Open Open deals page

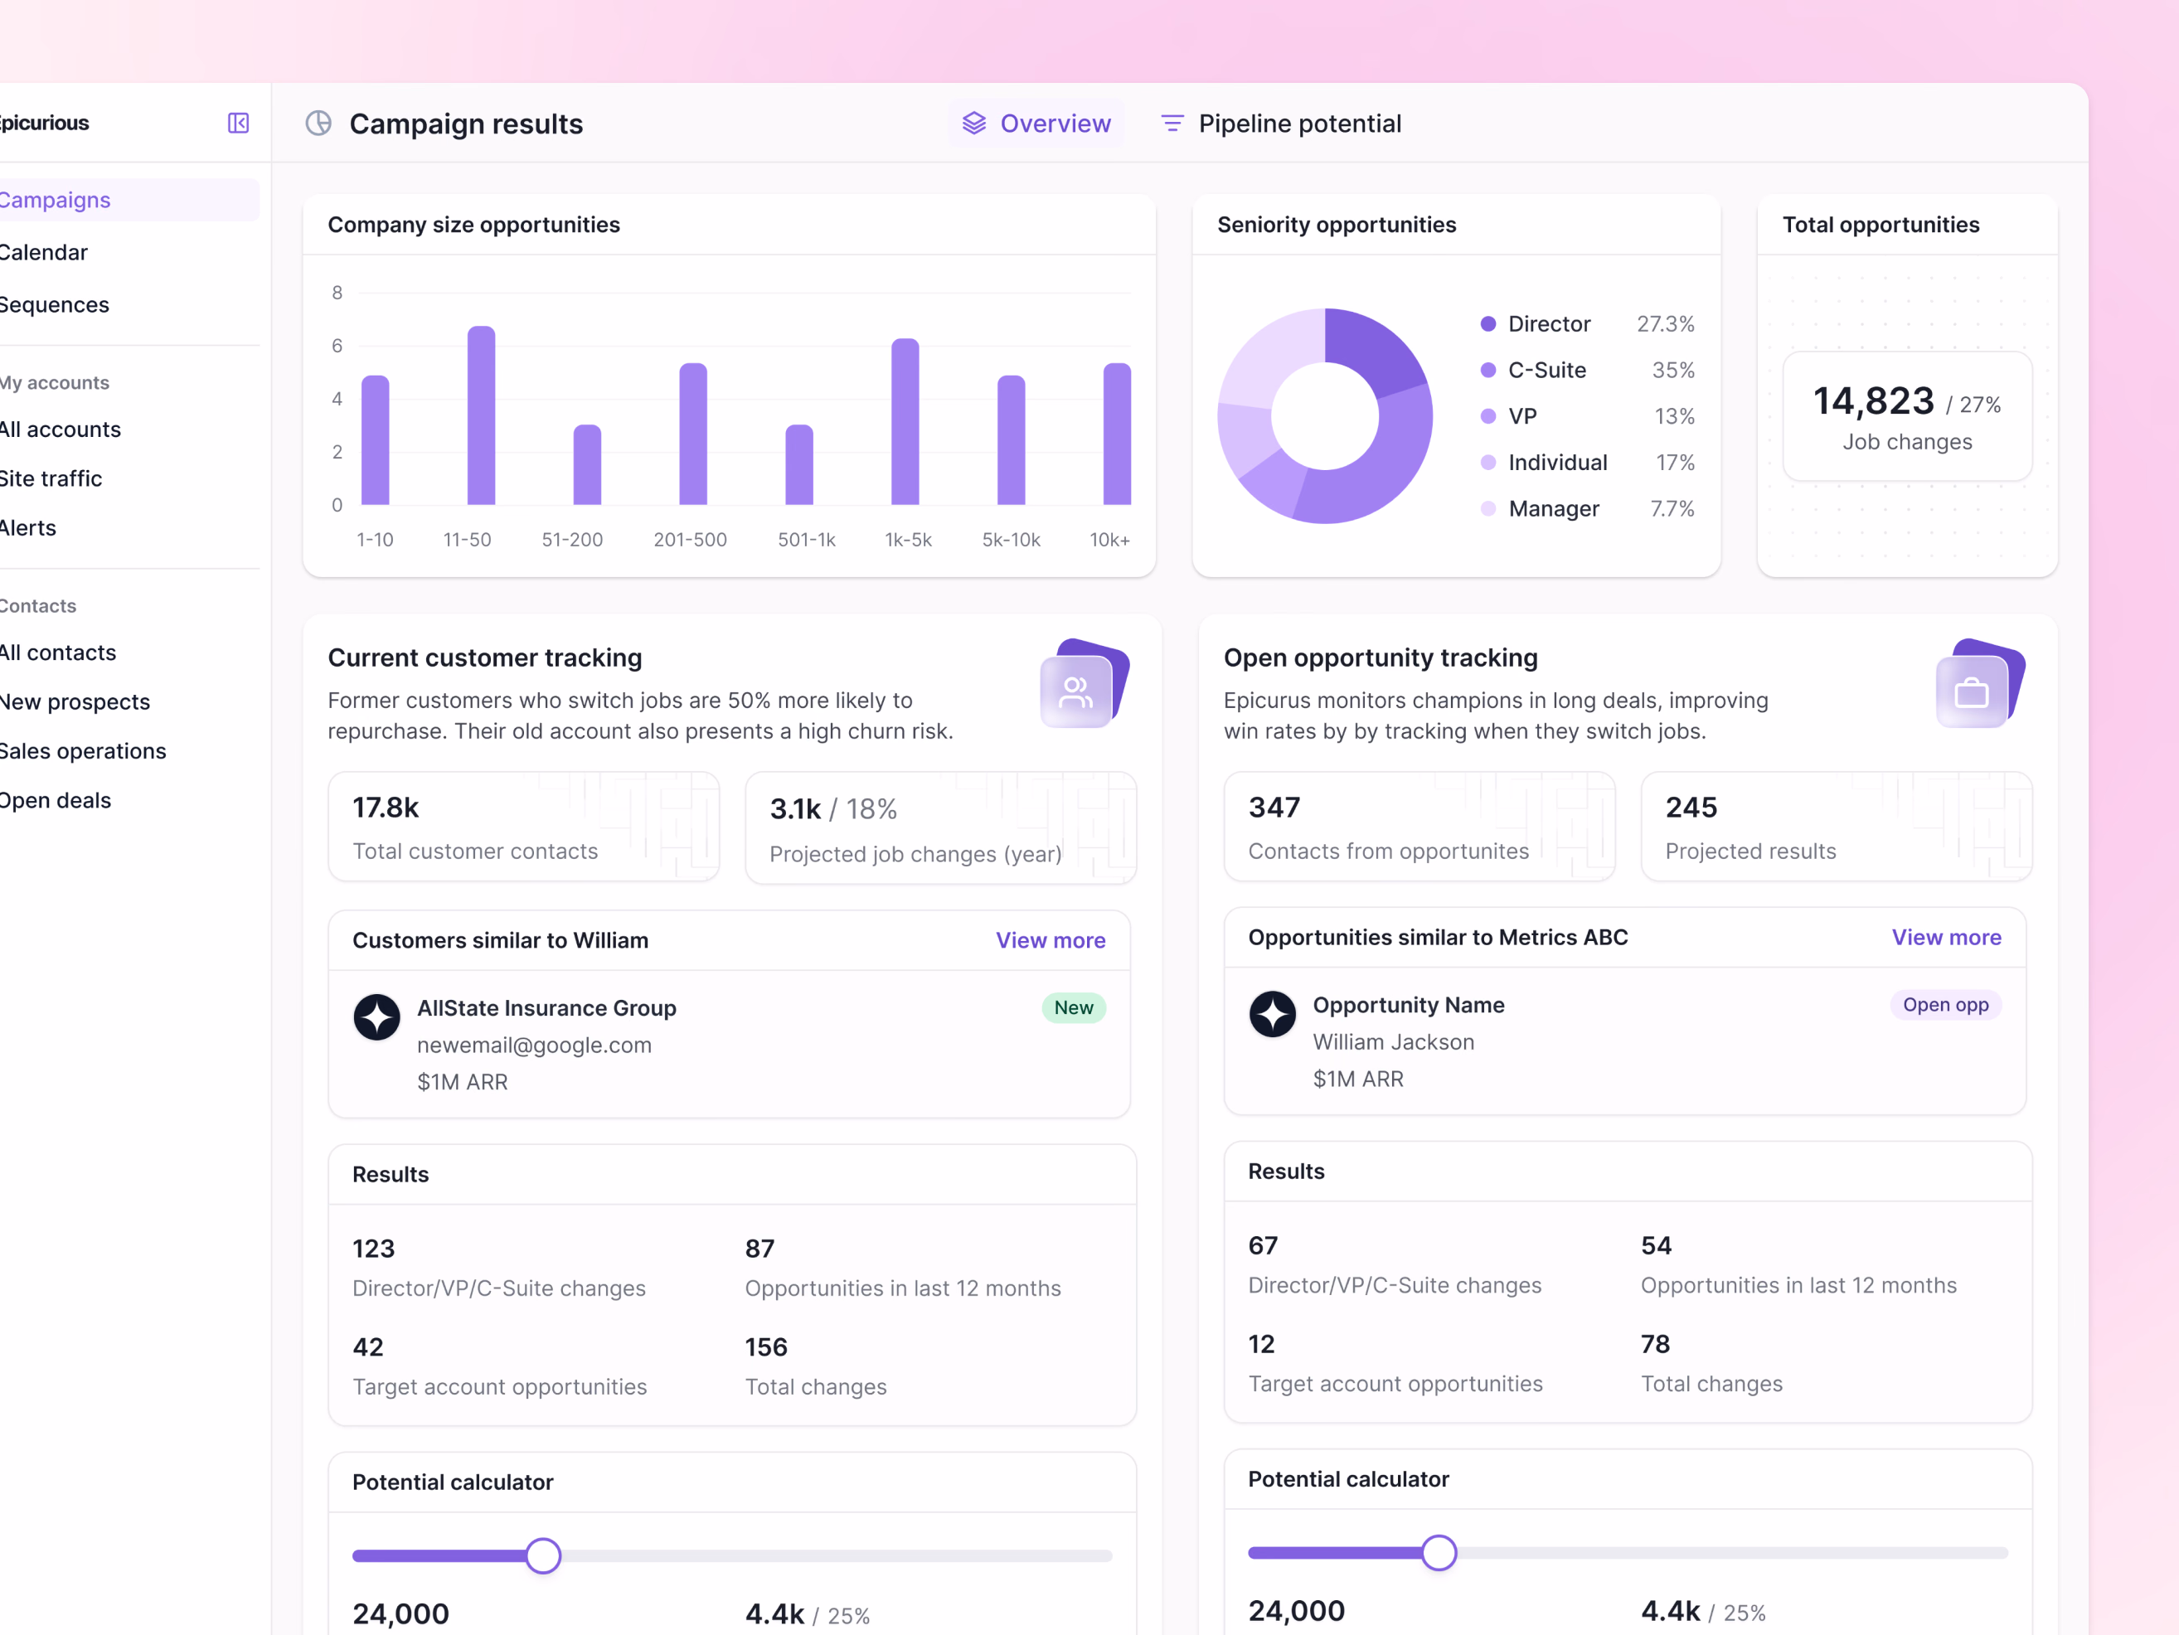[56, 801]
